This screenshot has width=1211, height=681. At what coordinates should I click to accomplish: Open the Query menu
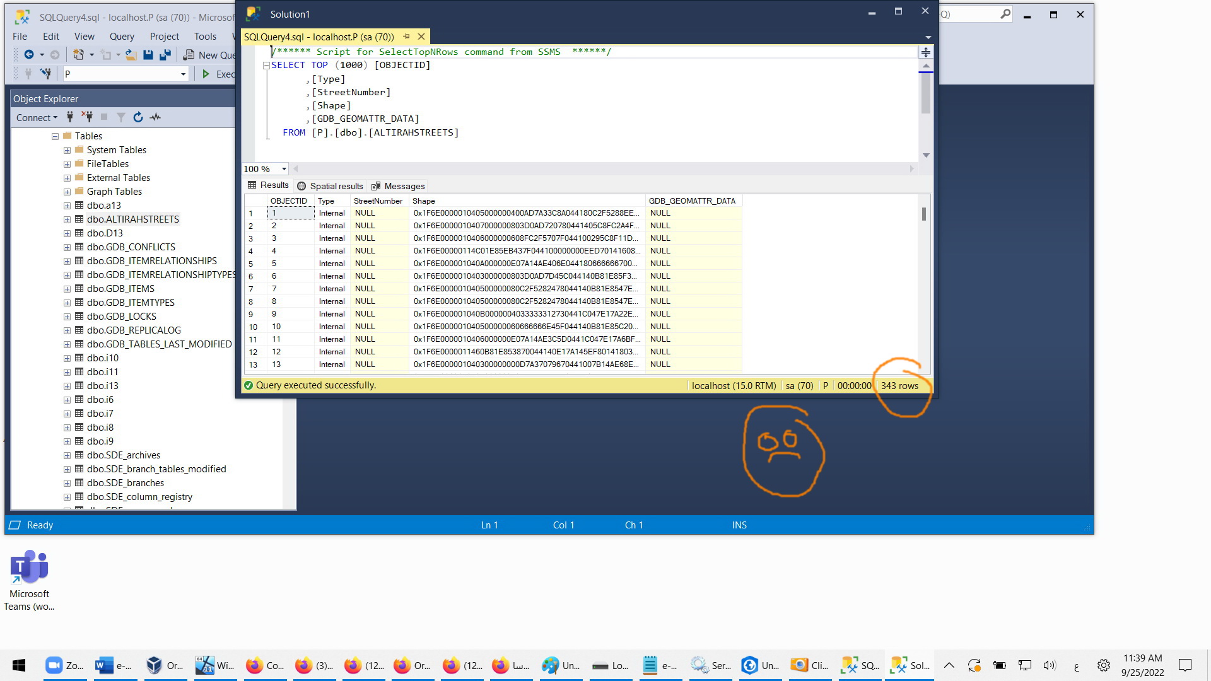[x=121, y=37]
